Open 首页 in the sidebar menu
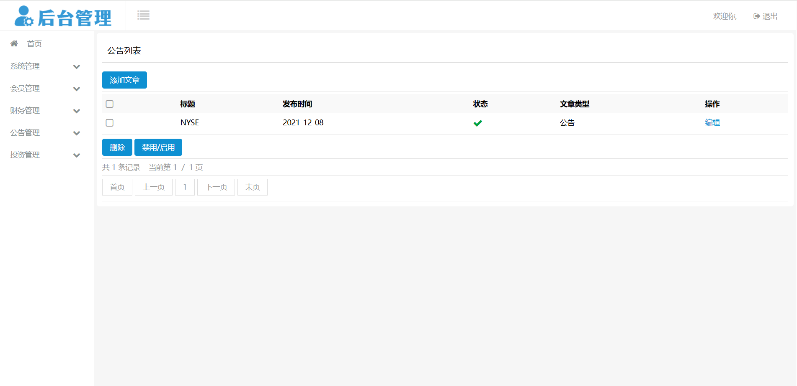Image resolution: width=797 pixels, height=386 pixels. tap(34, 44)
